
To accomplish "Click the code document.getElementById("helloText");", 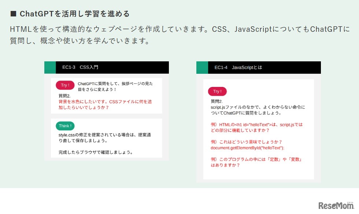I will point(247,148).
